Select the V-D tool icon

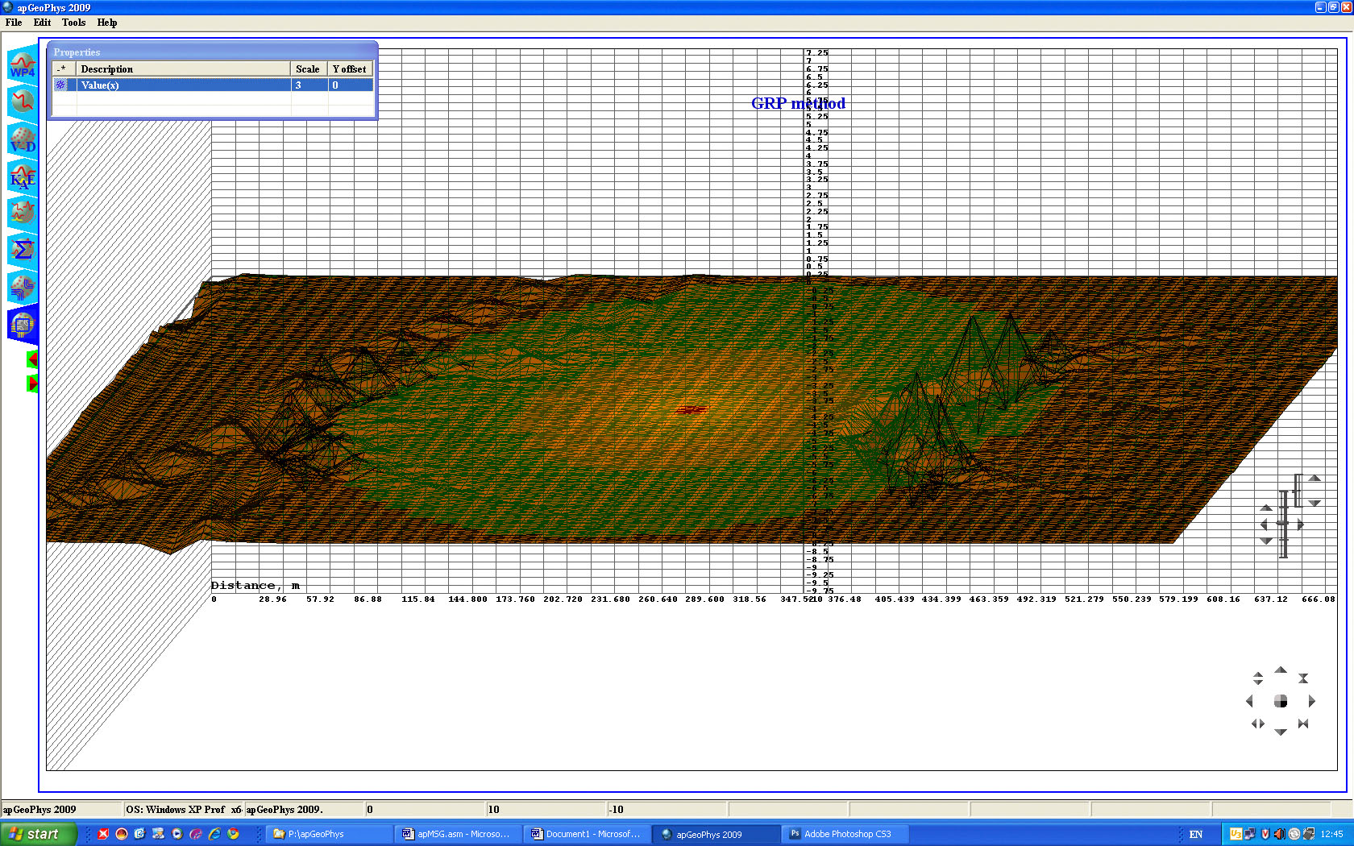(x=23, y=139)
